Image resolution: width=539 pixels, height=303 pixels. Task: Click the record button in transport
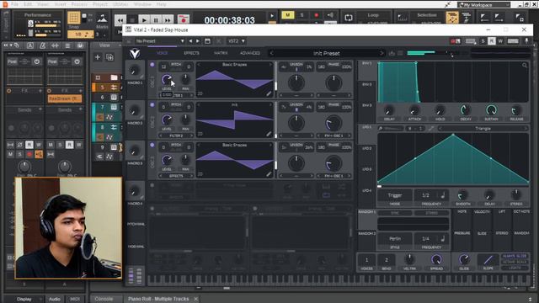(184, 20)
